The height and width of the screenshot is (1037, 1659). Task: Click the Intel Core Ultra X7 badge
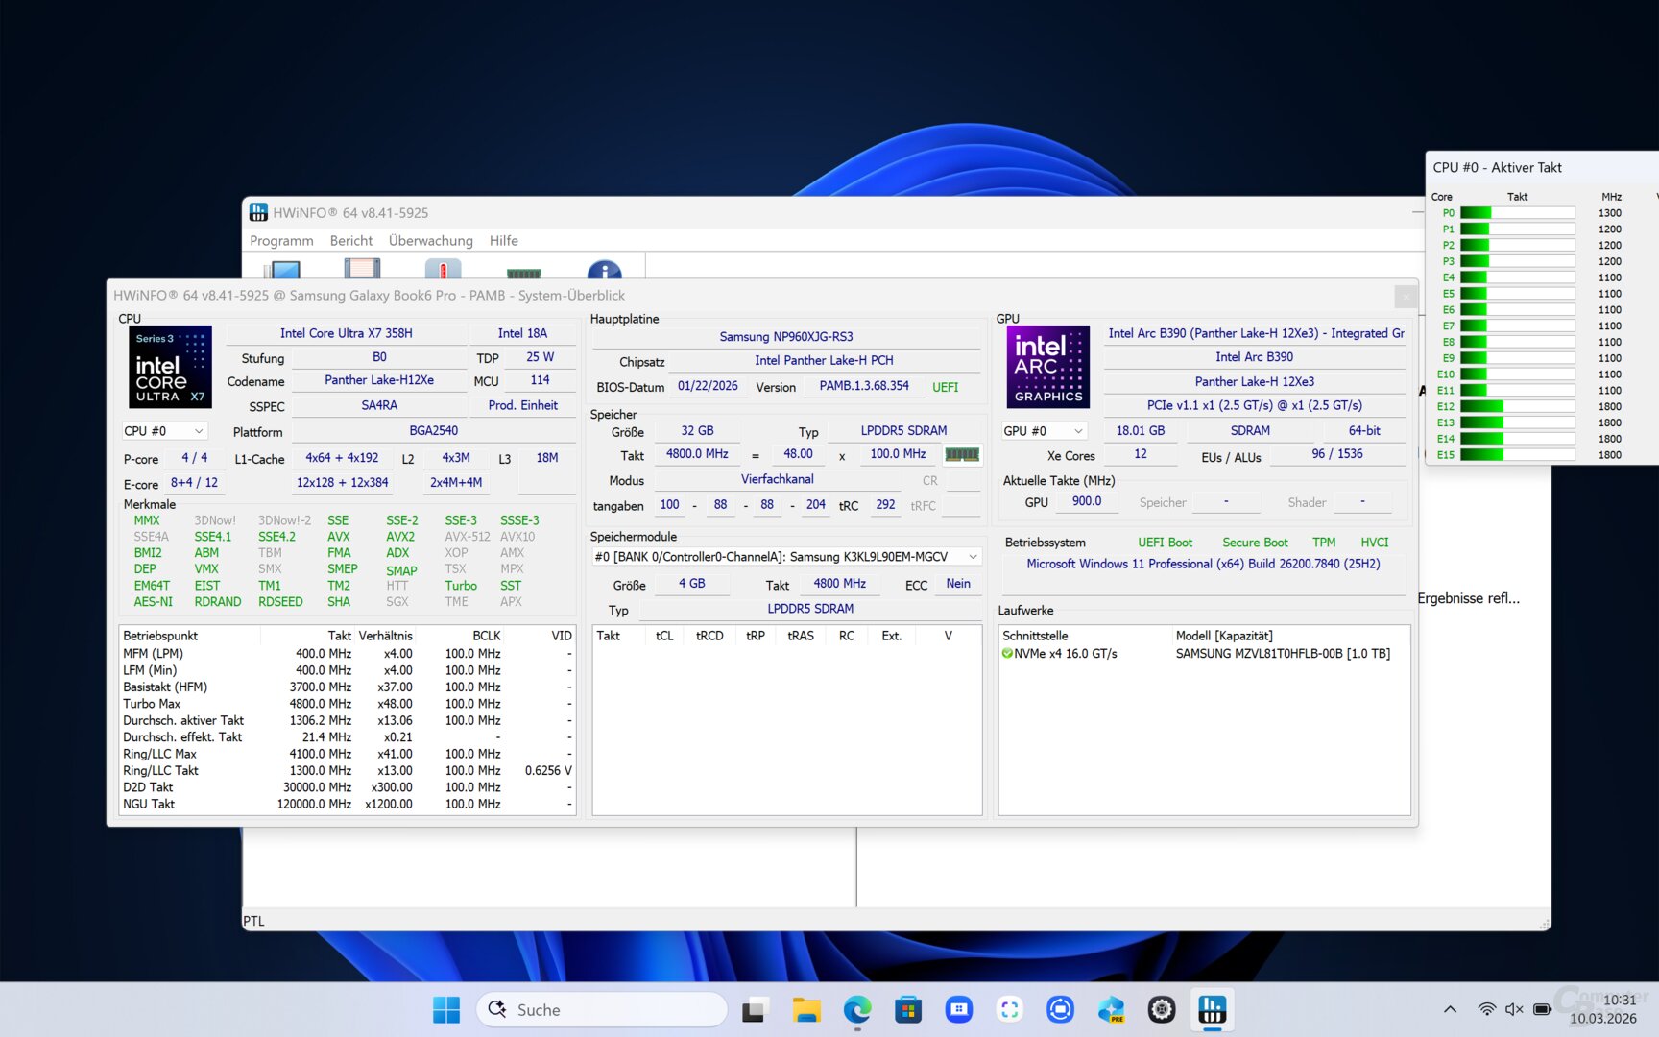[169, 367]
